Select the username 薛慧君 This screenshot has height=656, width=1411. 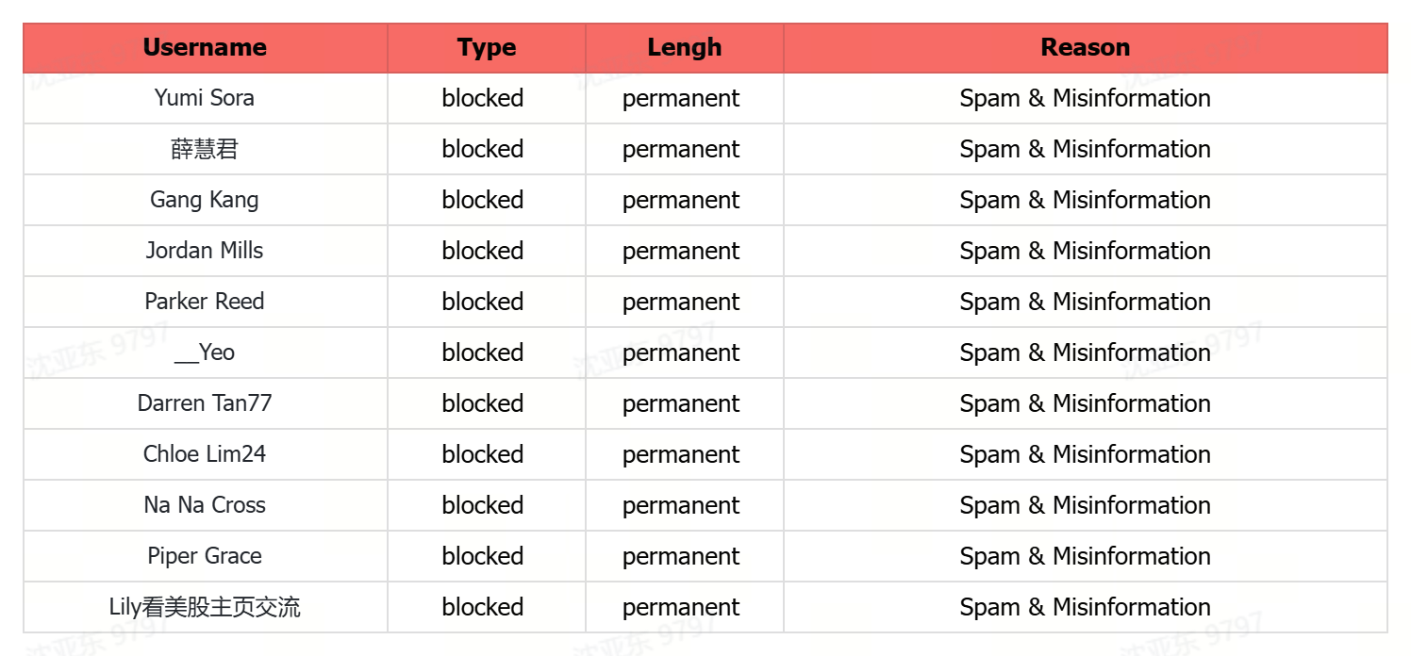pos(205,149)
